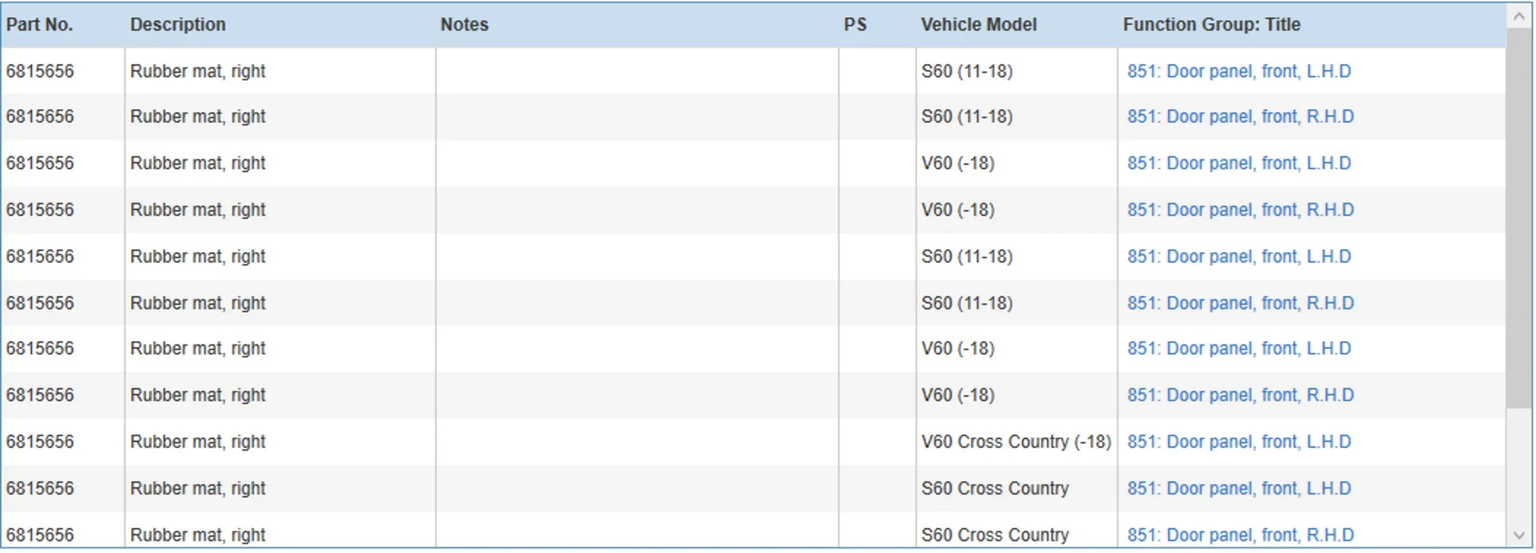Select the Notes column header
1536x553 pixels.
click(x=464, y=25)
